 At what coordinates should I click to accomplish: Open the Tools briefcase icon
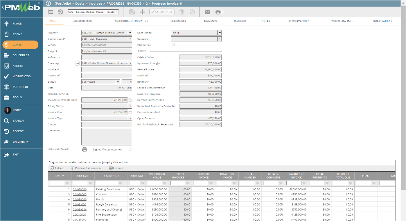click(7, 97)
